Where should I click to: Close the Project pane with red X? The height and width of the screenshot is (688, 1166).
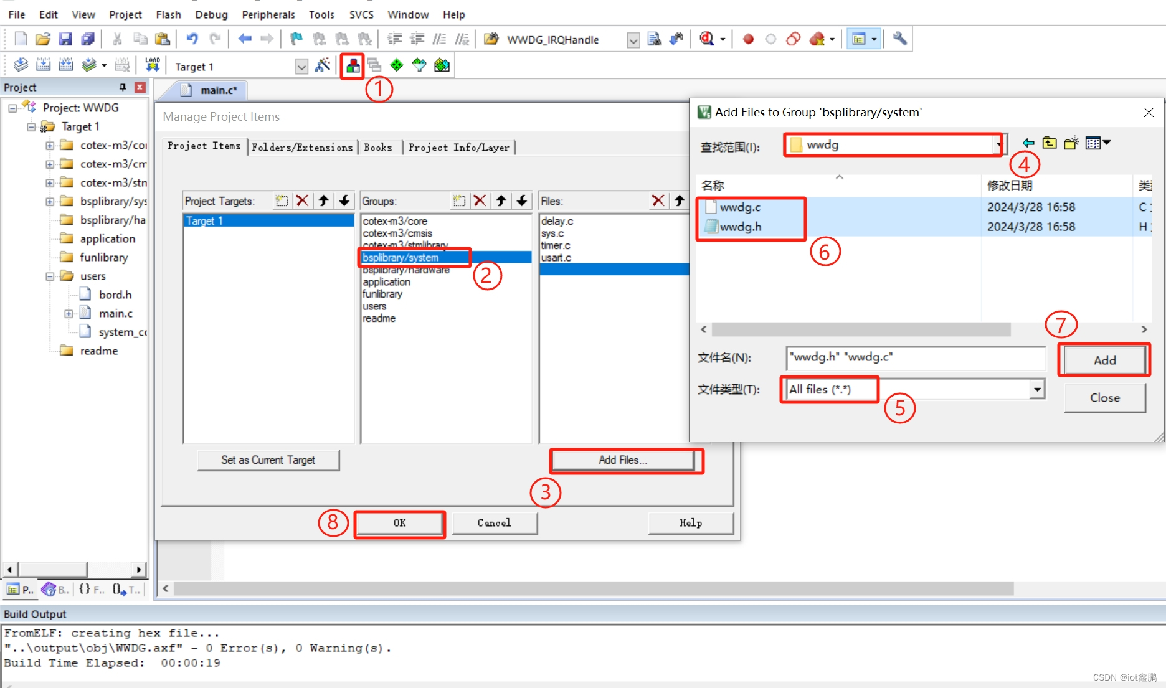pyautogui.click(x=140, y=87)
